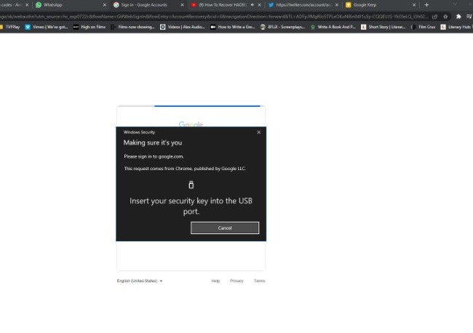
Task: Click the Windows Security title text
Action: pyautogui.click(x=140, y=132)
